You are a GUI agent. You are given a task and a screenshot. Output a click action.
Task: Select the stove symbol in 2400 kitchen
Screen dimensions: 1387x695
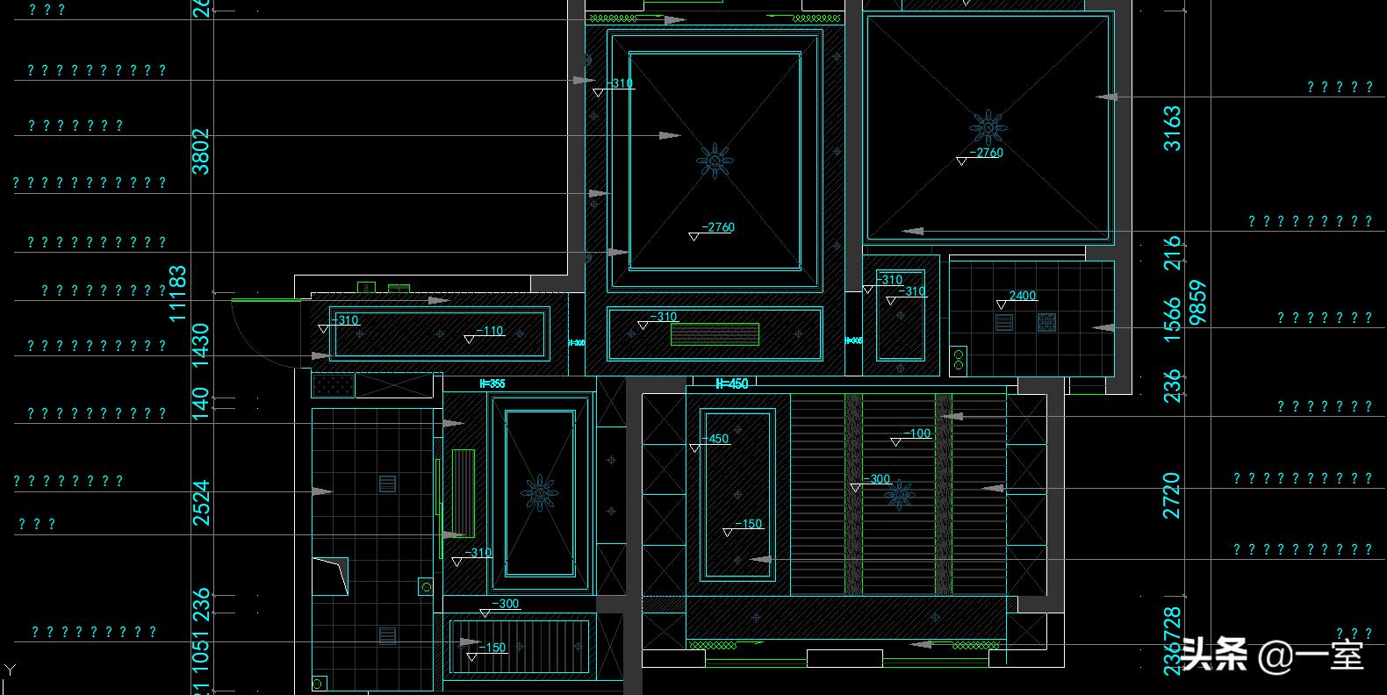[x=1046, y=322]
